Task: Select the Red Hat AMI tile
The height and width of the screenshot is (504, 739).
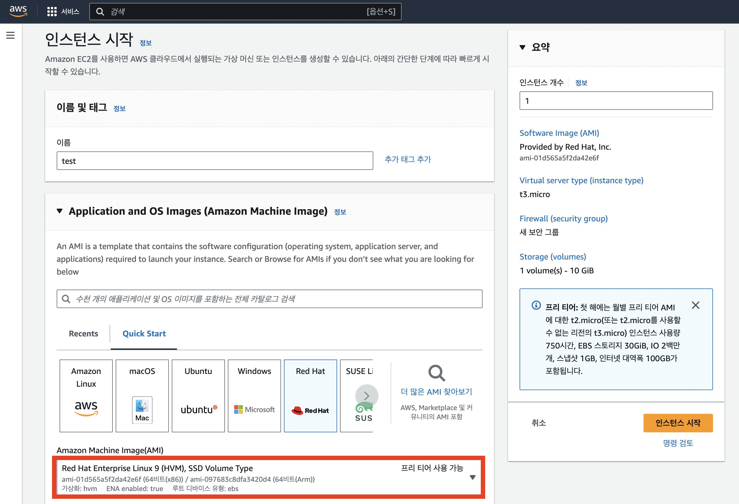Action: 310,395
